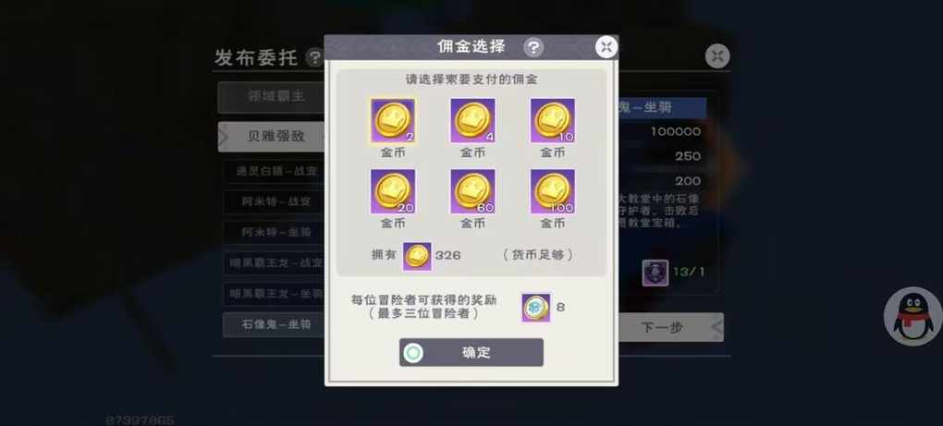This screenshot has height=426, width=943.
Task: Select the 60 gold coin commission
Action: [472, 191]
